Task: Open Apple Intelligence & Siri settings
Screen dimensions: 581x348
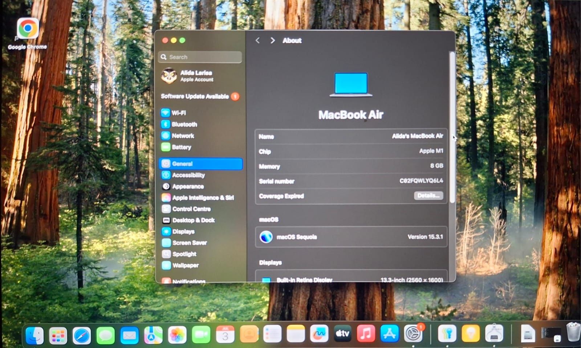Action: 200,198
